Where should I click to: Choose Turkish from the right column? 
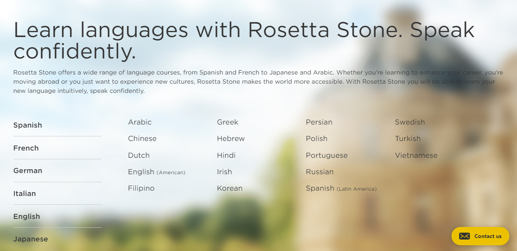coord(408,139)
